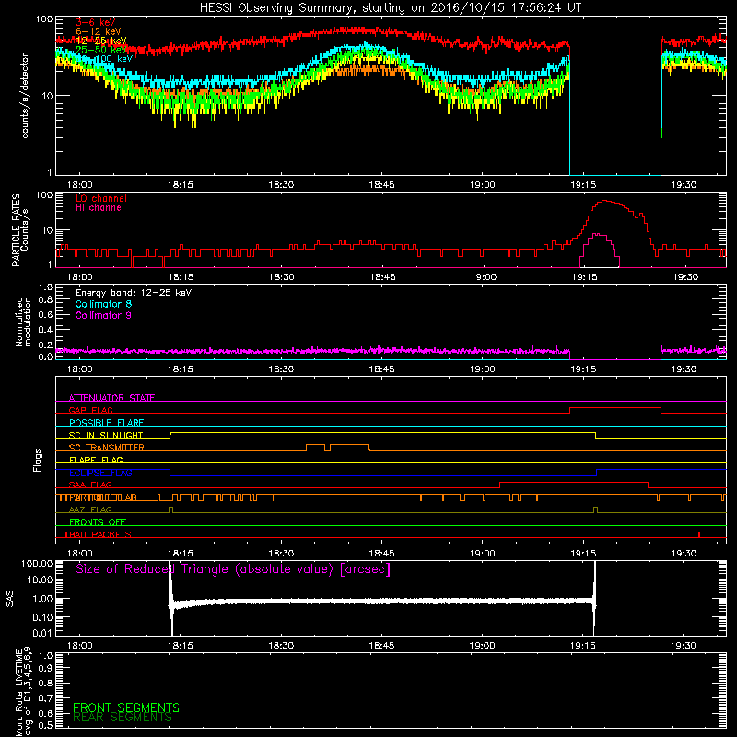This screenshot has height=737, width=737.
Task: Click the 0.01 tick on SAS axis
Action: 42,633
